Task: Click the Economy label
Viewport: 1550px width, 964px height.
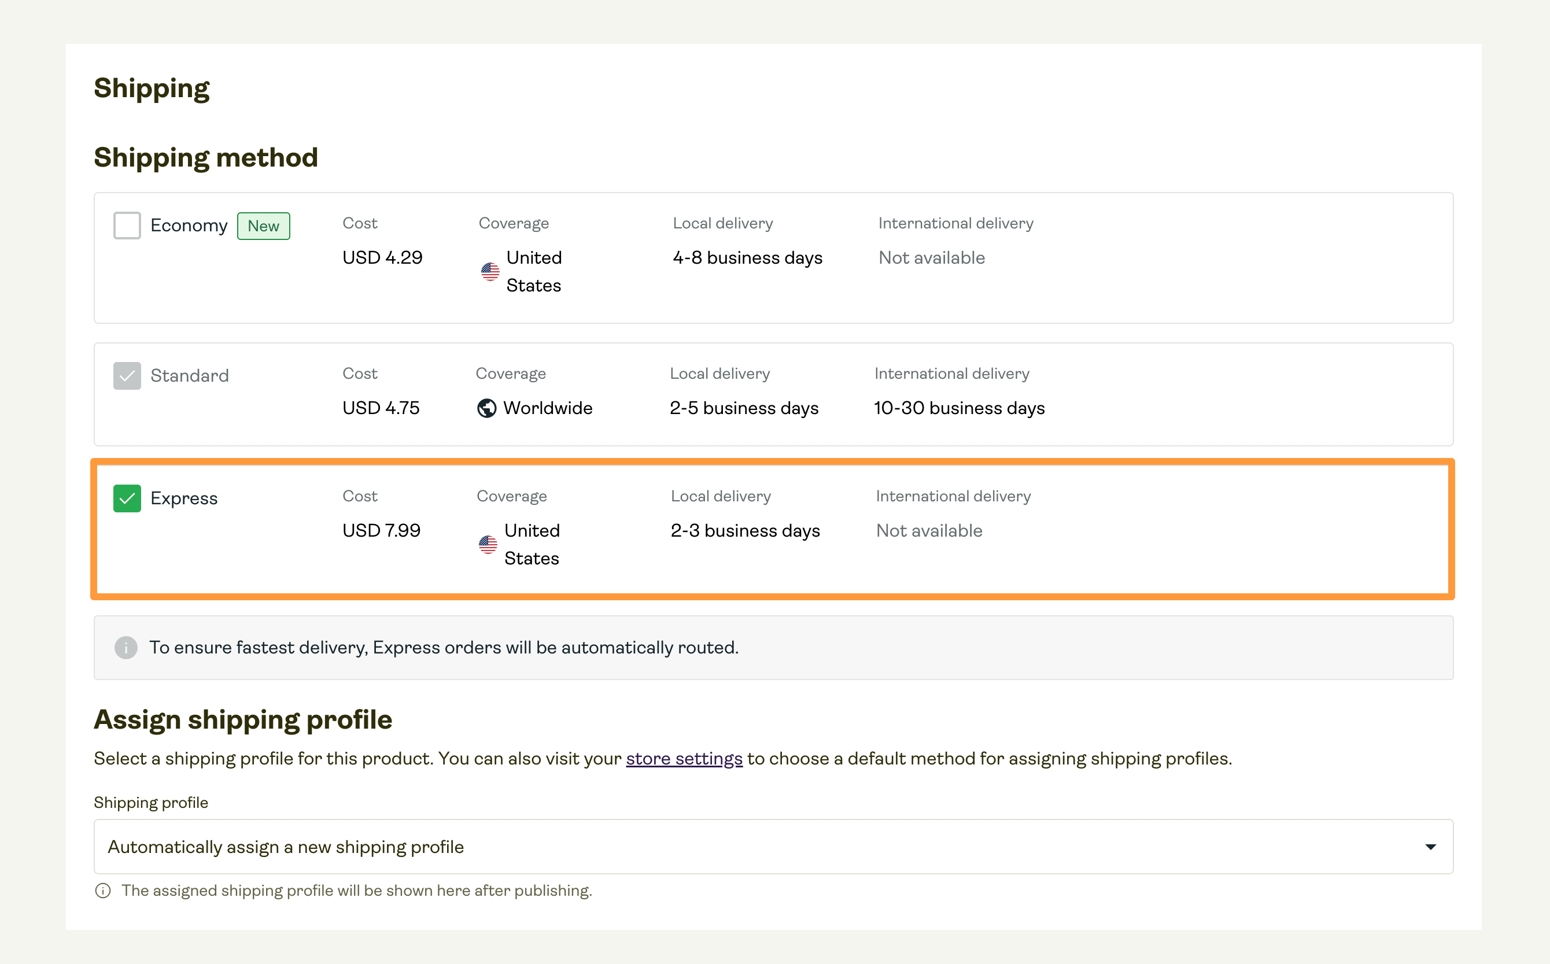Action: pyautogui.click(x=189, y=226)
